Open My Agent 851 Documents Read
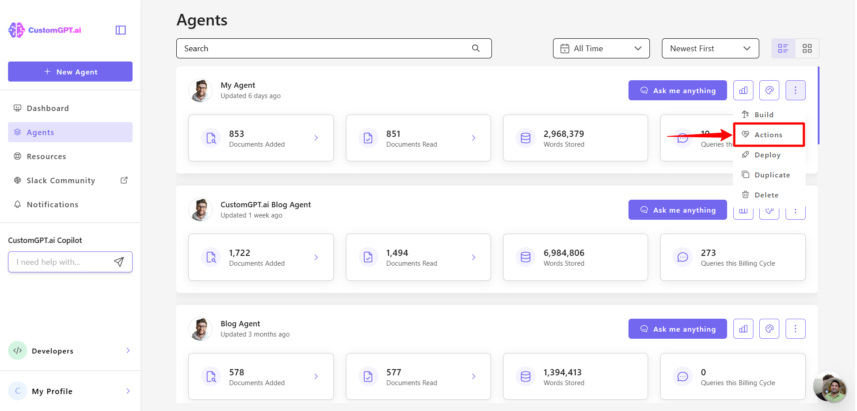857x411 pixels. (x=418, y=138)
